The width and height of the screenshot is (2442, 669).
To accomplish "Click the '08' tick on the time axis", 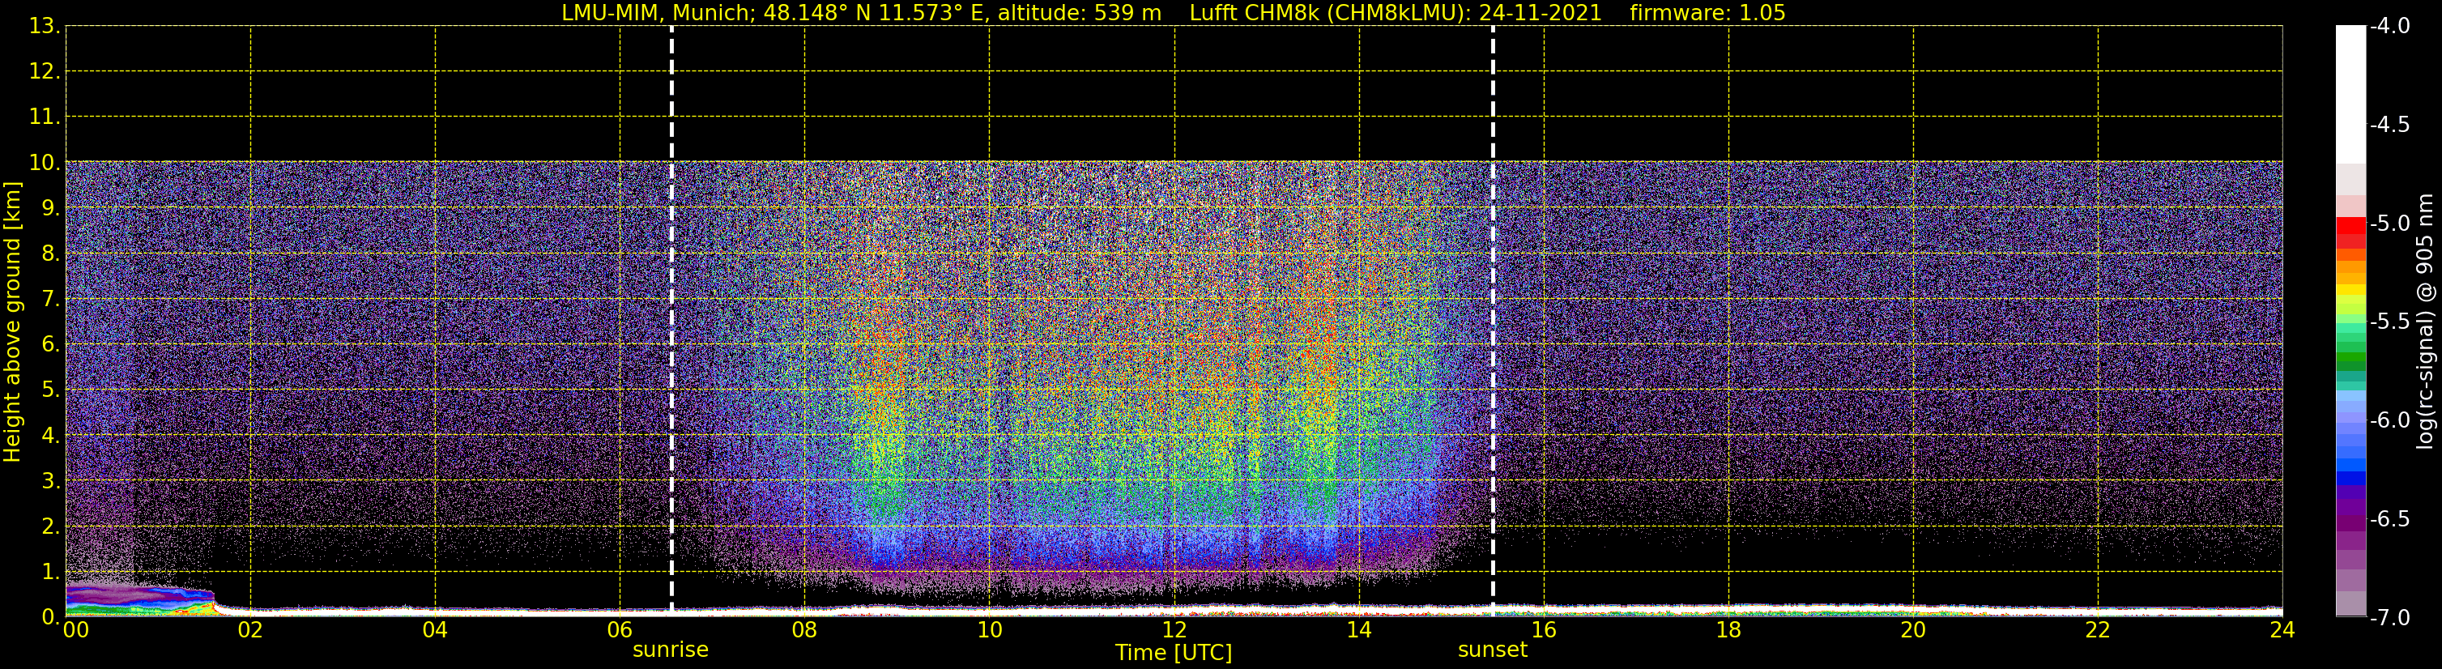I will (805, 630).
